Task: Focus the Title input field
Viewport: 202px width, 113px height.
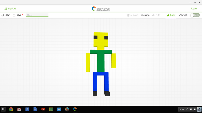Action: 37,15
